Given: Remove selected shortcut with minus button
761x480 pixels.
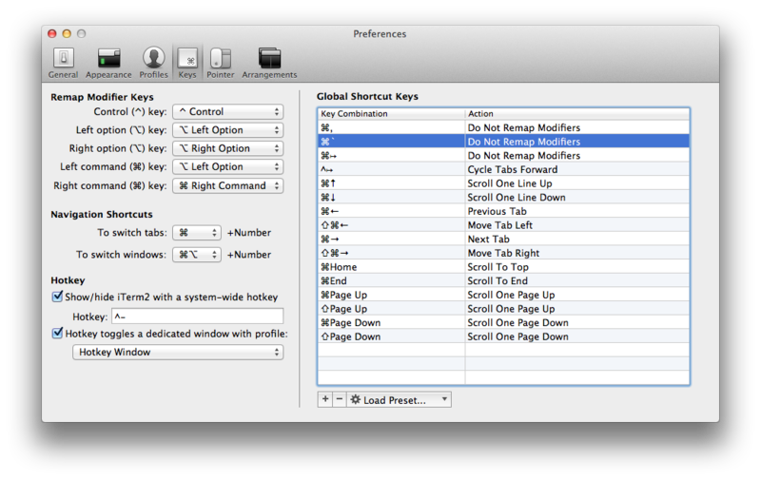Looking at the screenshot, I should [340, 399].
